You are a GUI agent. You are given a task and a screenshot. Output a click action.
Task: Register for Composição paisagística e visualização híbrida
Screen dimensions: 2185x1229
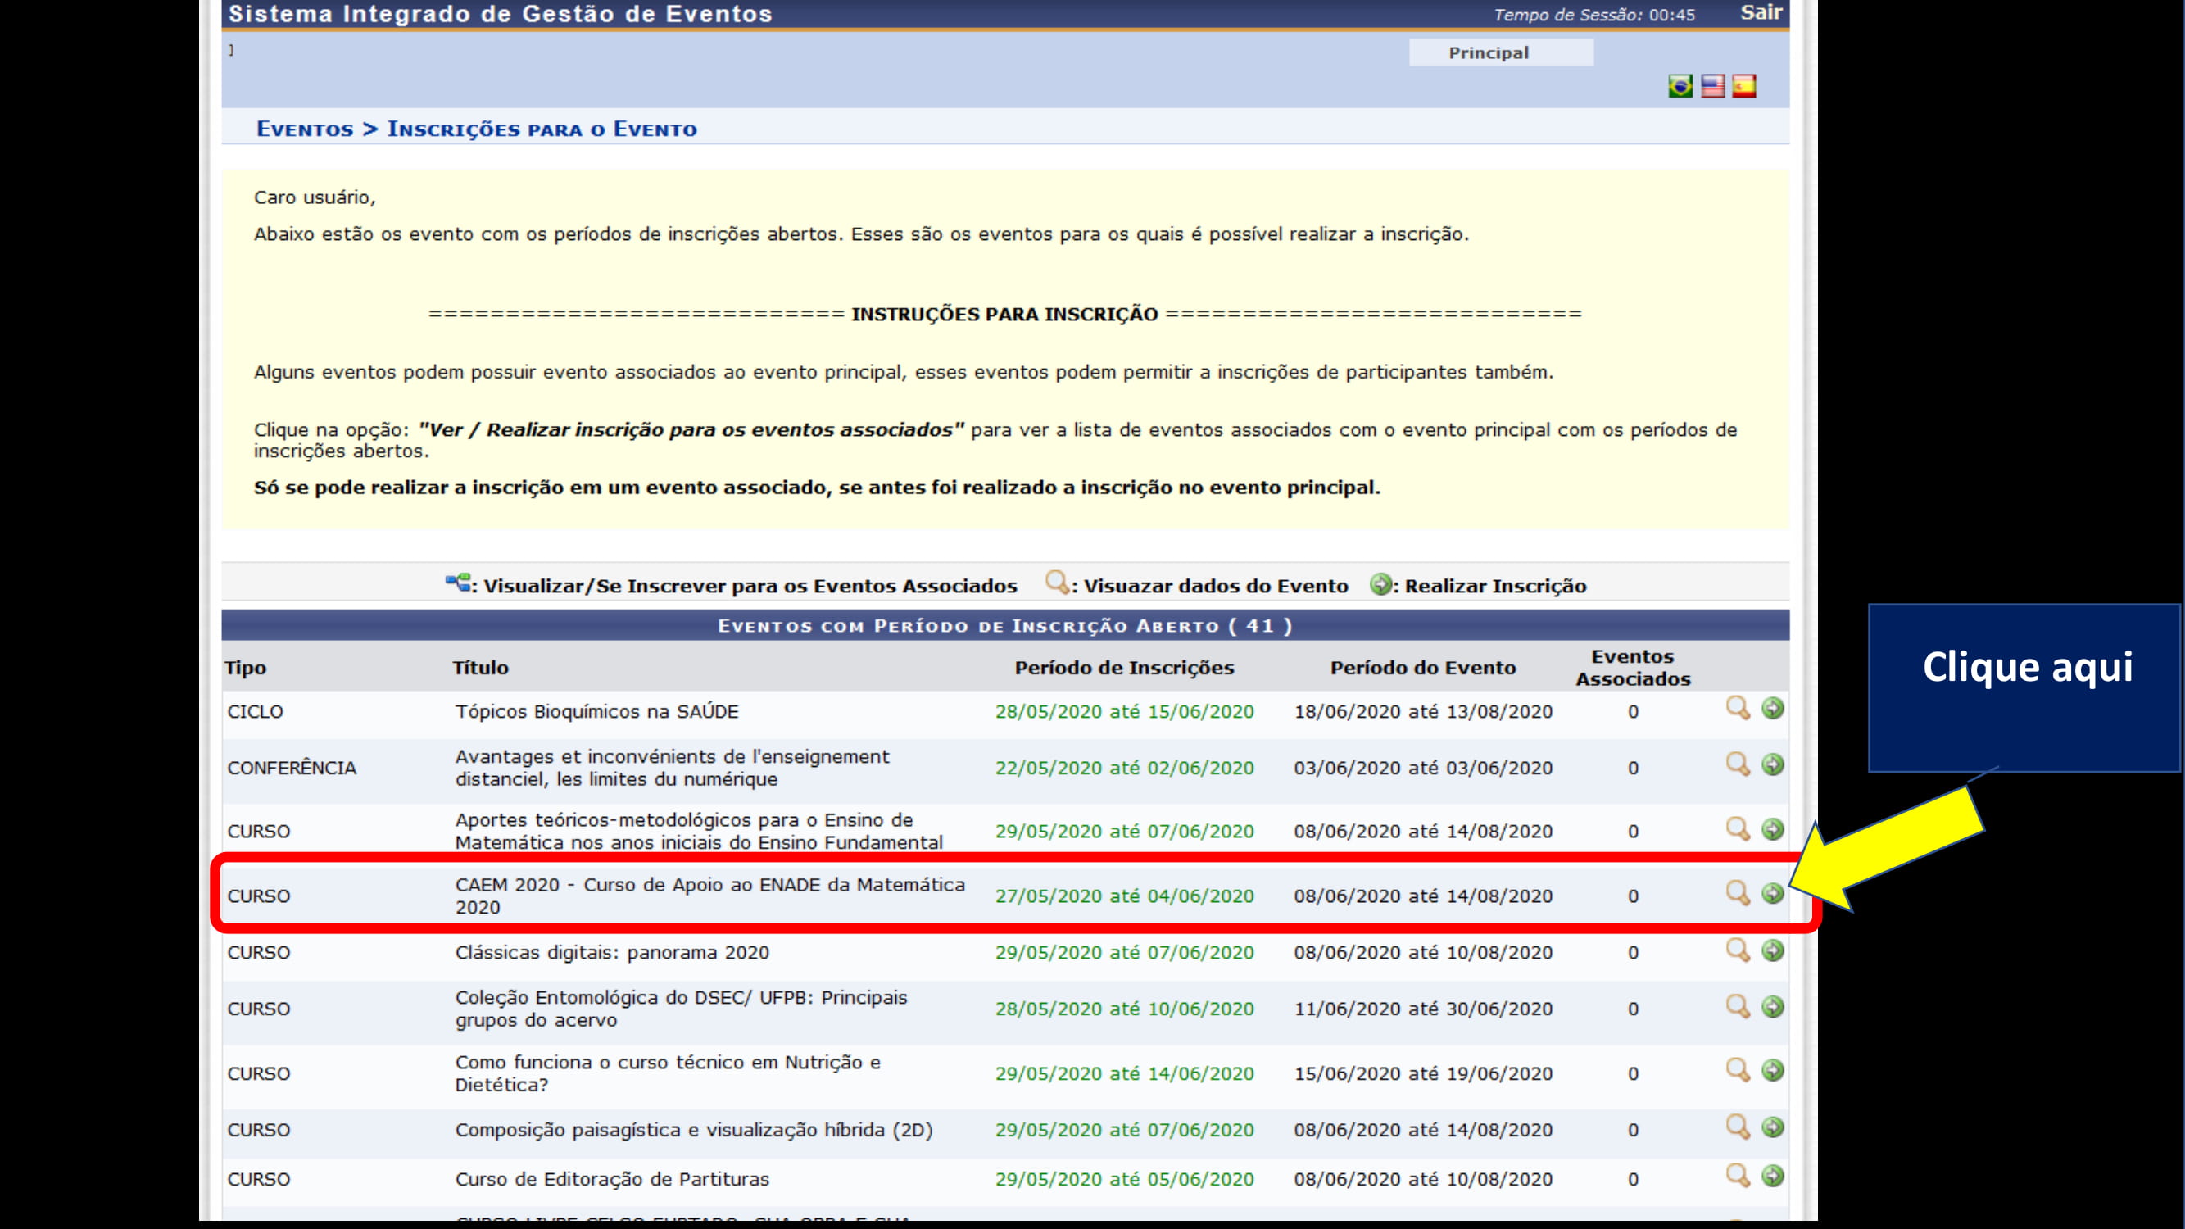coord(1774,1127)
